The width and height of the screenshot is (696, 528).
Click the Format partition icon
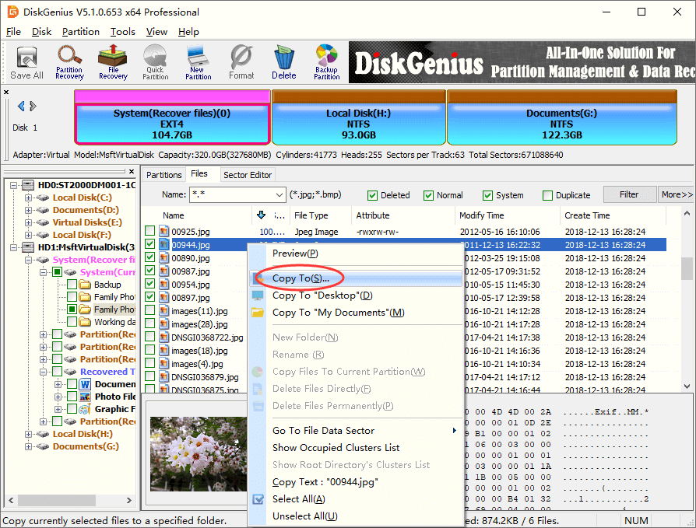pyautogui.click(x=241, y=62)
